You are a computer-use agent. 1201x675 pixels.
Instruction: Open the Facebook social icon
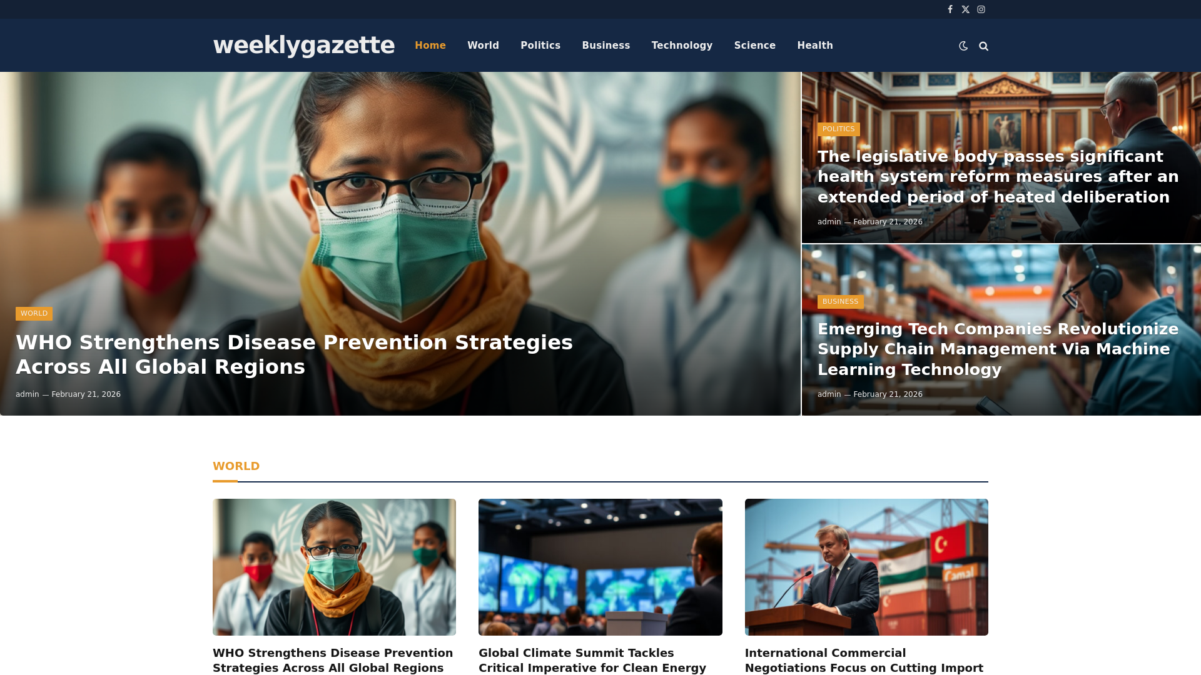point(950,9)
